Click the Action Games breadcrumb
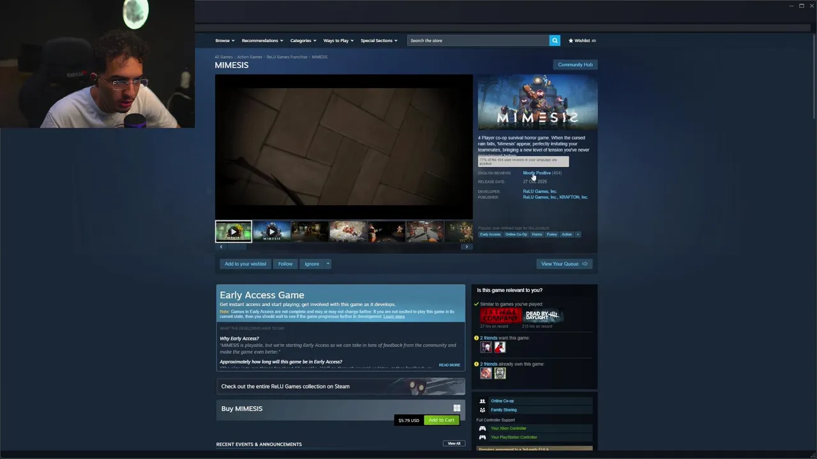 pos(250,57)
